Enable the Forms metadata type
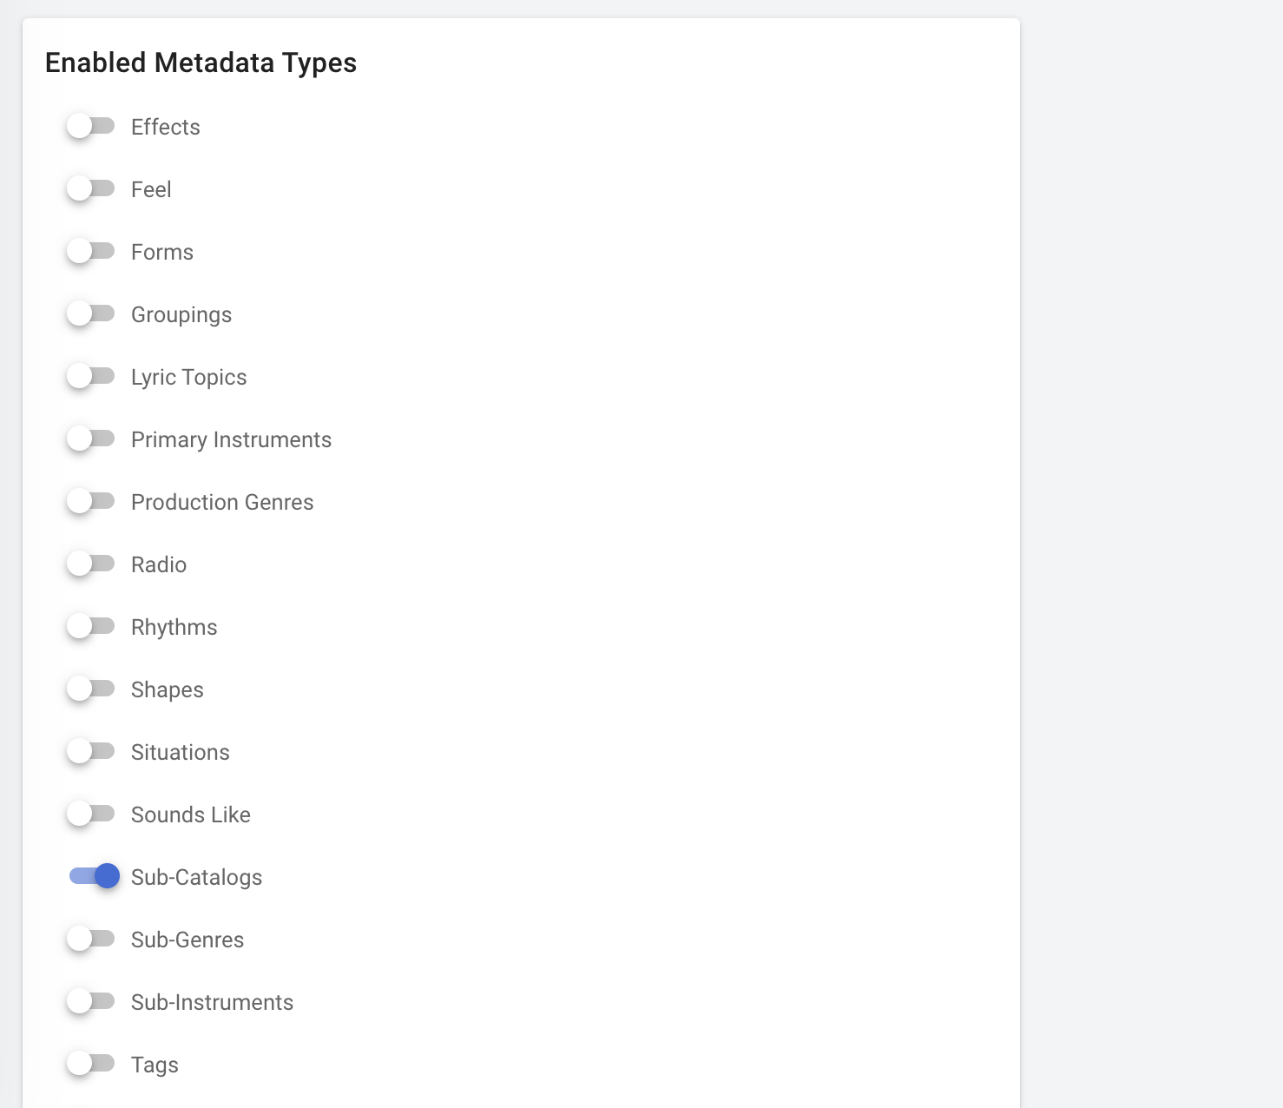The width and height of the screenshot is (1283, 1108). point(91,252)
